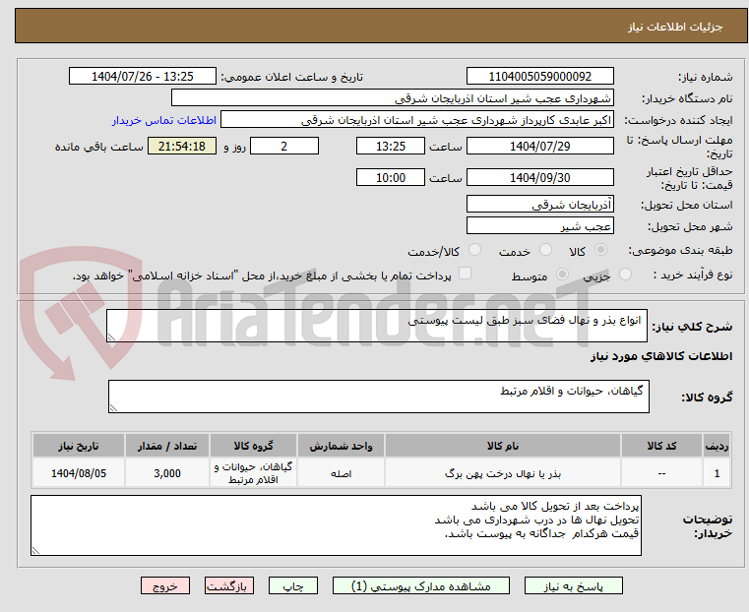Click the نام دستگاه خریدار field
The width and height of the screenshot is (749, 612).
tap(392, 98)
